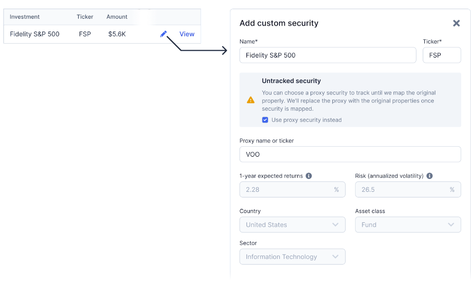Expand the Asset class dropdown showing Fund
This screenshot has height=291, width=476.
click(x=408, y=225)
